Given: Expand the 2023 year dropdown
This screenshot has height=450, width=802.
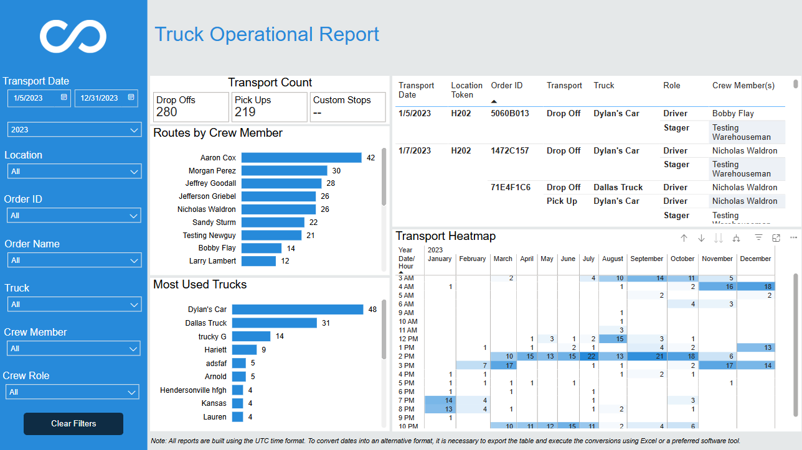Looking at the screenshot, I should (x=74, y=130).
